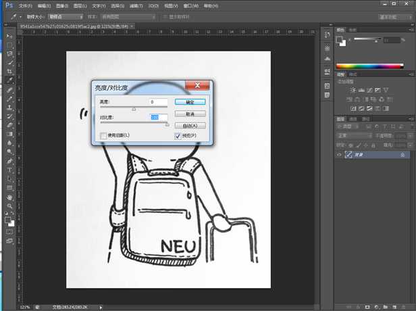Open the Filter menu in the menu bar
Viewport: 416px width, 311px height.
point(135,5)
